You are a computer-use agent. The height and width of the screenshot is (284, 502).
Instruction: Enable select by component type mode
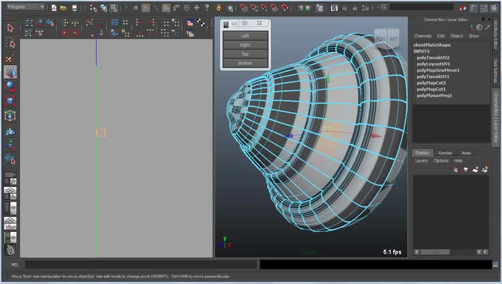[x=114, y=8]
